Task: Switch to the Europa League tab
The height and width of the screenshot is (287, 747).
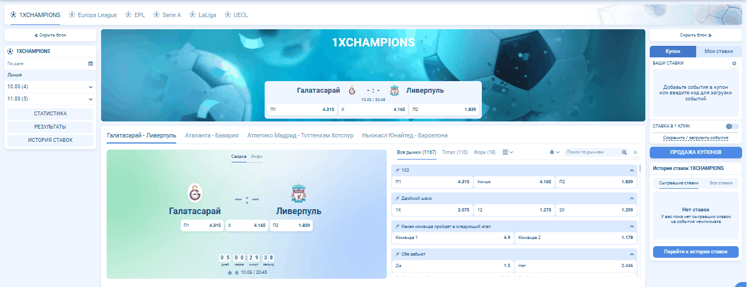Action: 93,15
